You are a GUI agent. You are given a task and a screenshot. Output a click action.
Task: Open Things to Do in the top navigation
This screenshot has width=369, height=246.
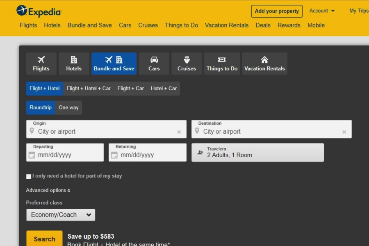(x=182, y=25)
